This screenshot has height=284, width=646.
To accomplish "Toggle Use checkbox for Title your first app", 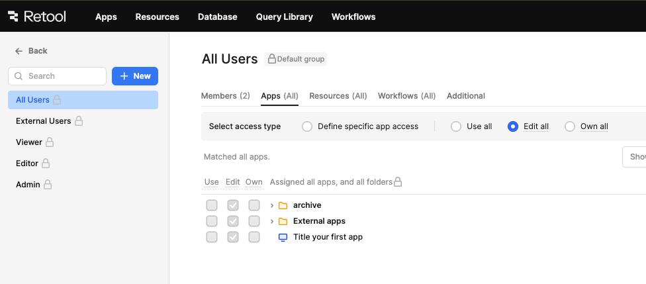I will 212,237.
